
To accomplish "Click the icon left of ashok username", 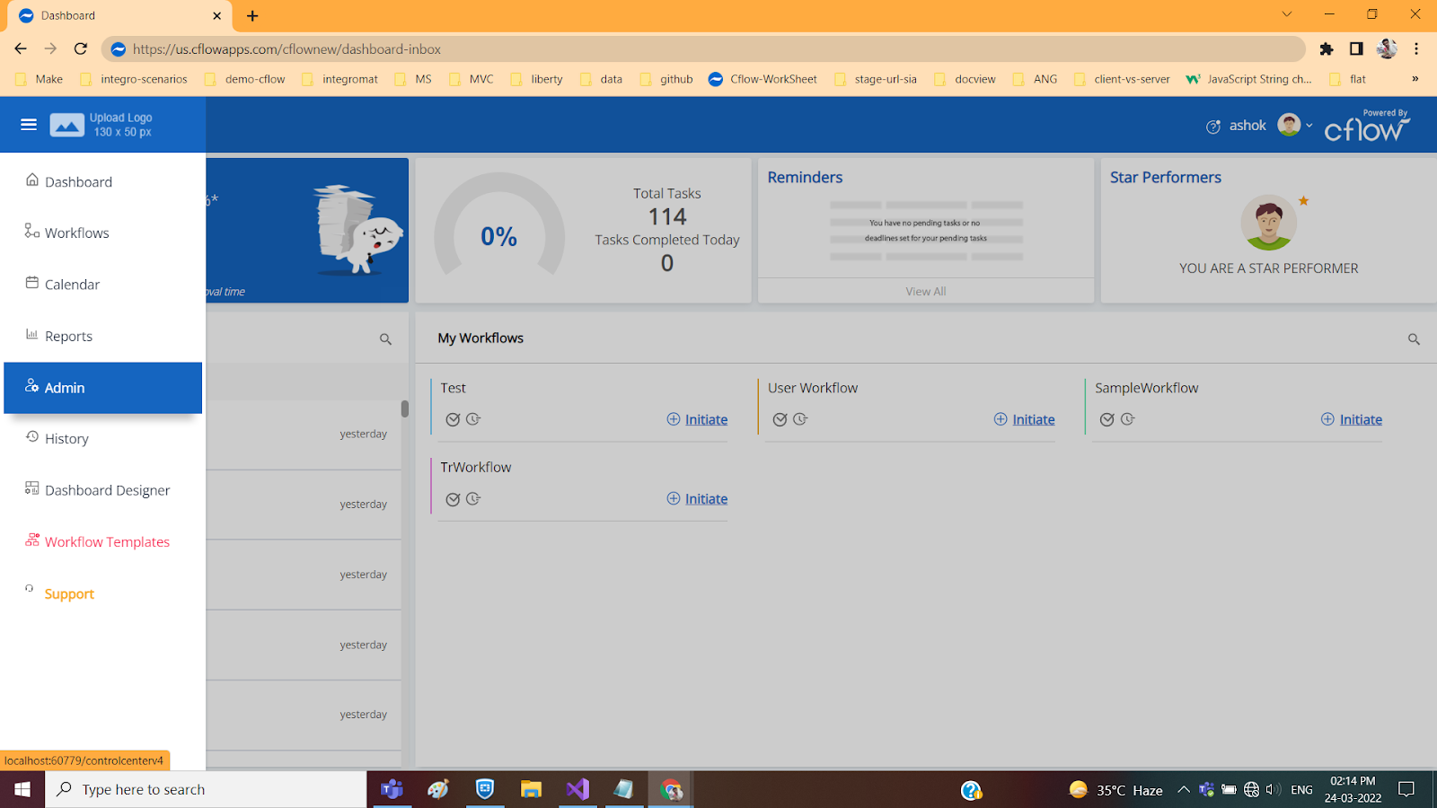I will (1213, 127).
